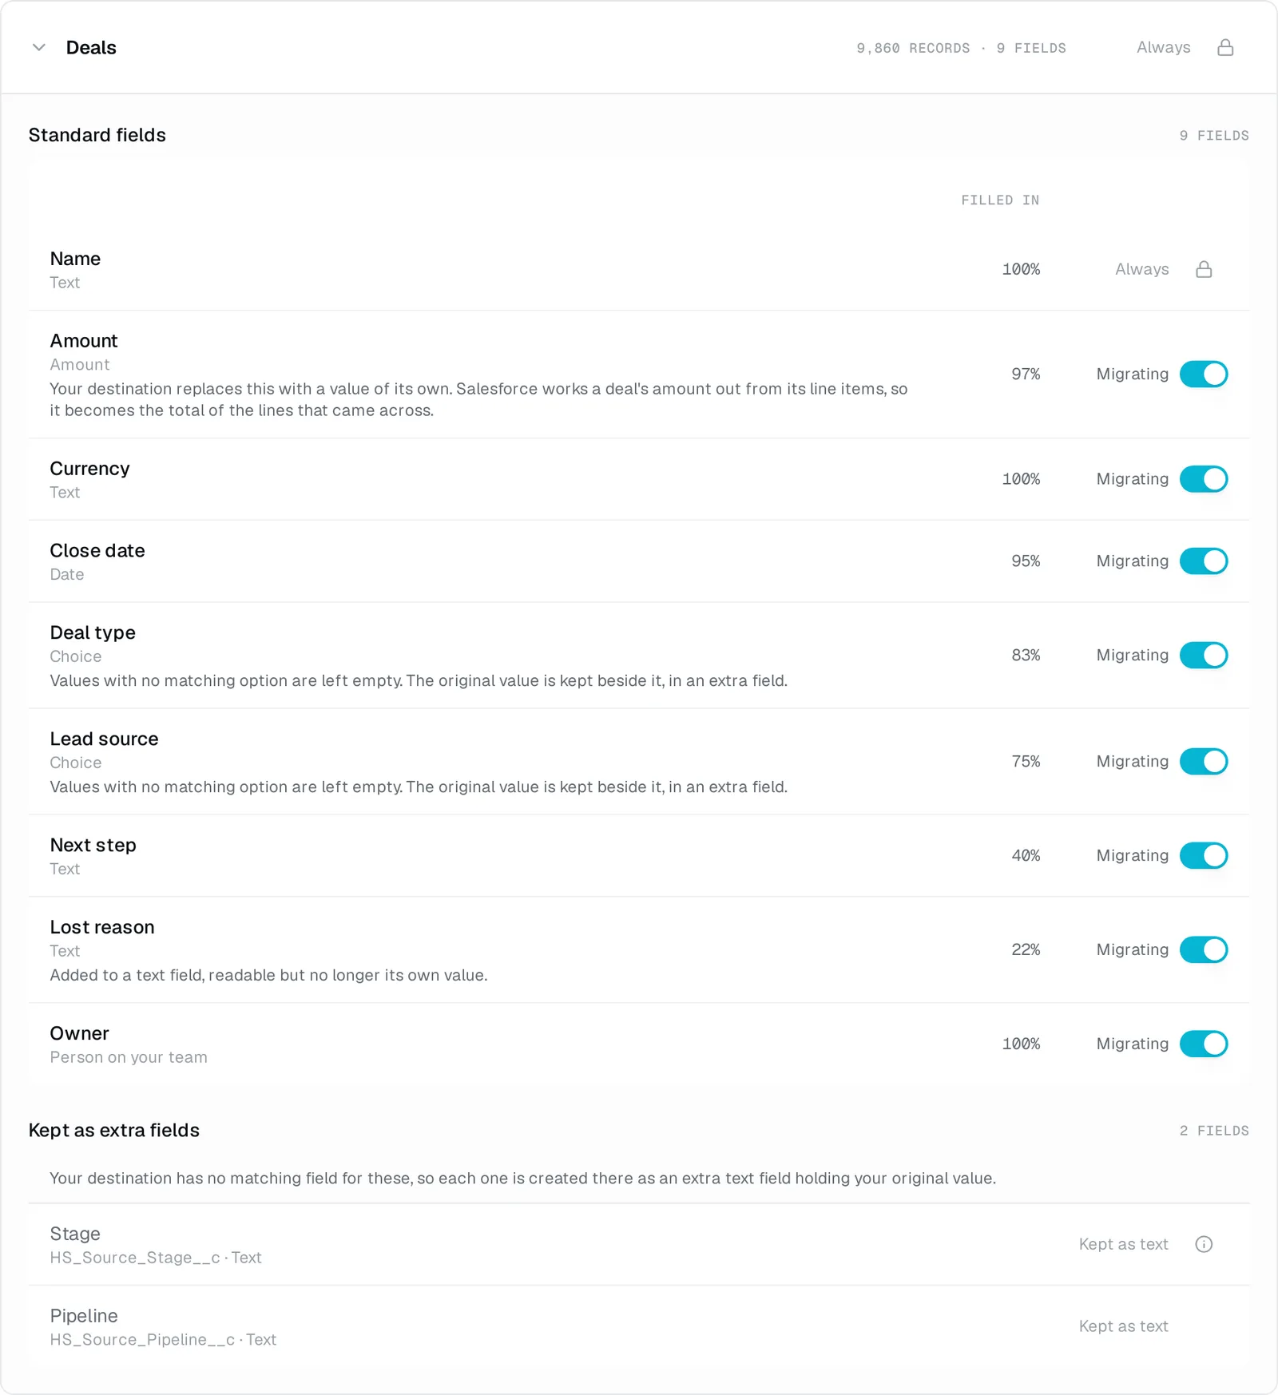Click the lock icon beside Deals Always
1278x1395 pixels.
(1225, 48)
